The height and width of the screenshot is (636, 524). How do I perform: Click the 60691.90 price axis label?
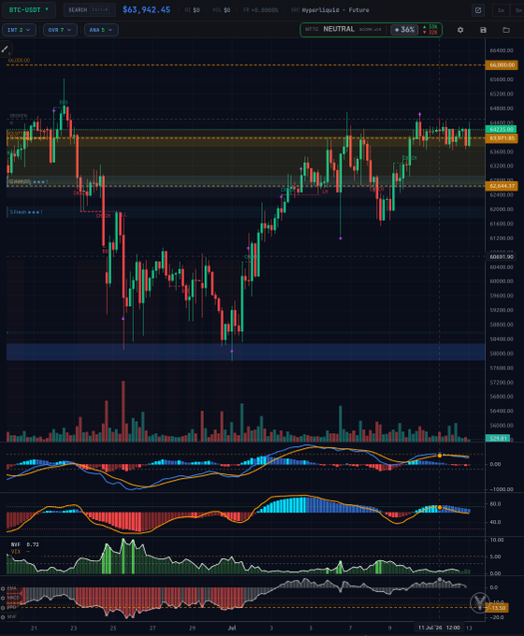click(x=502, y=257)
